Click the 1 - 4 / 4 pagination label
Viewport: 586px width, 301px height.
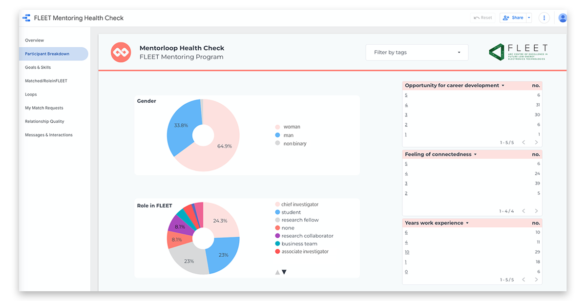tap(506, 211)
